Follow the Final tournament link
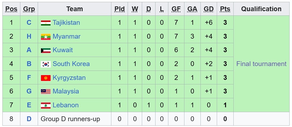Screen dimensions: 292x127 [x=261, y=64]
